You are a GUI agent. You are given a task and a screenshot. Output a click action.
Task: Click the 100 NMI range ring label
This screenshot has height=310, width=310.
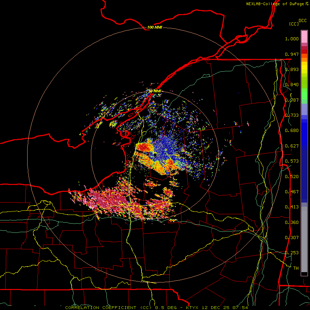155,27
